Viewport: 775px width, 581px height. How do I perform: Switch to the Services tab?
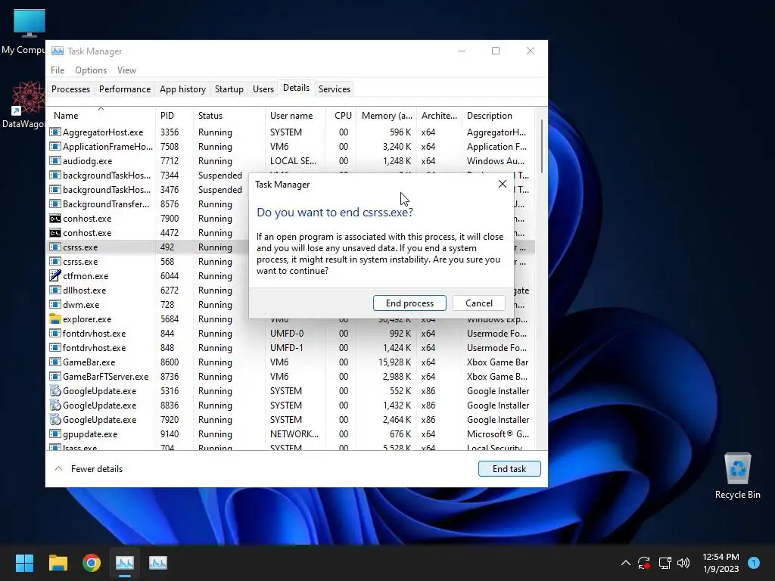[334, 89]
